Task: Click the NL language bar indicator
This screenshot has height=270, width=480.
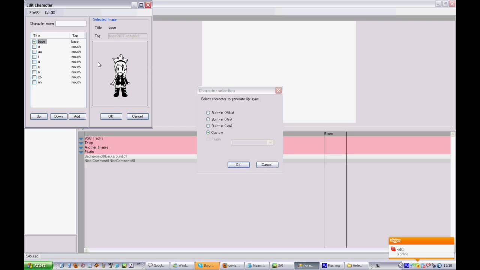Action: [x=377, y=265]
